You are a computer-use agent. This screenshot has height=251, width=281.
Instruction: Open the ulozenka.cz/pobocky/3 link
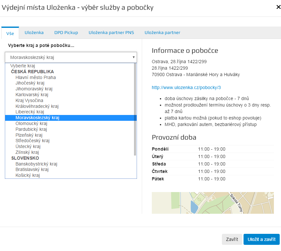pos(186,87)
